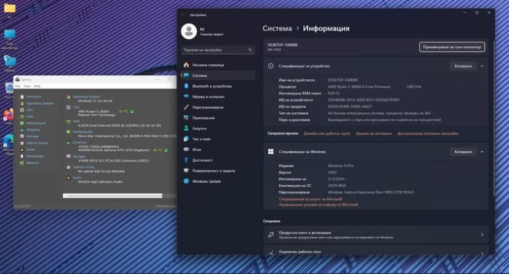
Task: Select the Storage icon in Speccy's sidebar
Action: pyautogui.click(x=22, y=136)
